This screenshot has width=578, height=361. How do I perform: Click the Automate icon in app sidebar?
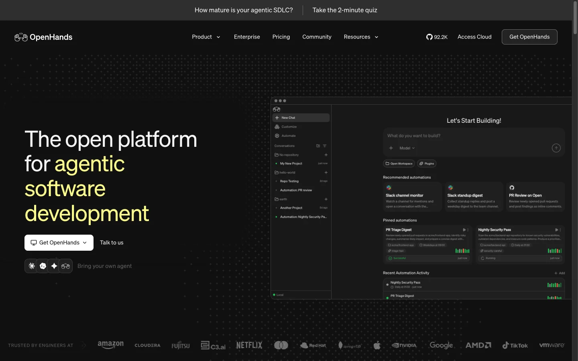click(x=277, y=136)
